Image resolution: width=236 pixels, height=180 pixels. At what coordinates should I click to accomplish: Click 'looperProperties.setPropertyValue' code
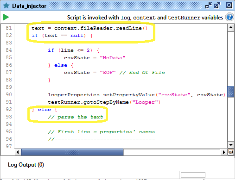pos(101,95)
